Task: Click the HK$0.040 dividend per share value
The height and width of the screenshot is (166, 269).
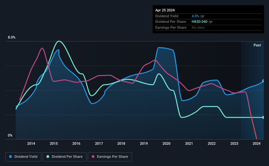Action: pyautogui.click(x=200, y=22)
